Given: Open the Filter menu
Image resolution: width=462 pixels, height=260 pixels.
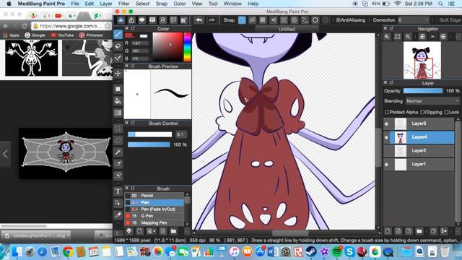Looking at the screenshot, I should 124,4.
